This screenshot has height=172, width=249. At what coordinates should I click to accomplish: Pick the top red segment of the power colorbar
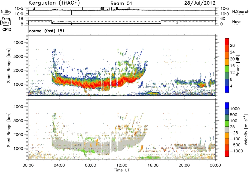pyautogui.click(x=227, y=42)
